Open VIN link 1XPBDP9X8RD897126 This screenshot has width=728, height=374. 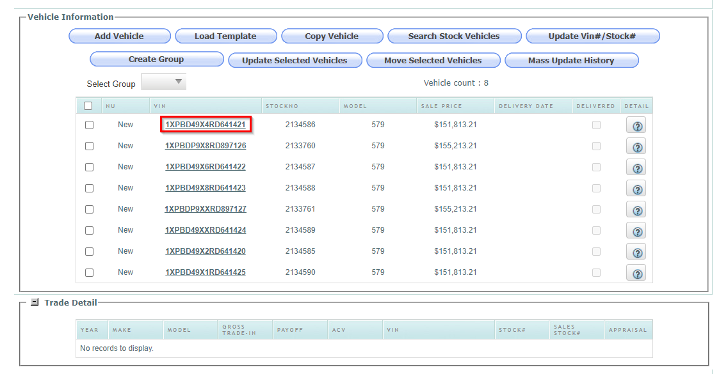(x=206, y=146)
